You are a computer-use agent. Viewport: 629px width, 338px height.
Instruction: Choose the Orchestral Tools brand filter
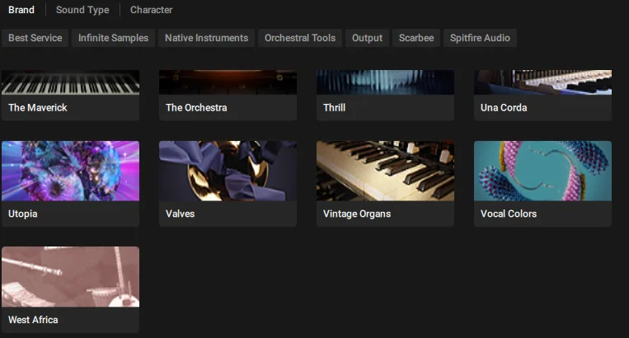tap(299, 38)
